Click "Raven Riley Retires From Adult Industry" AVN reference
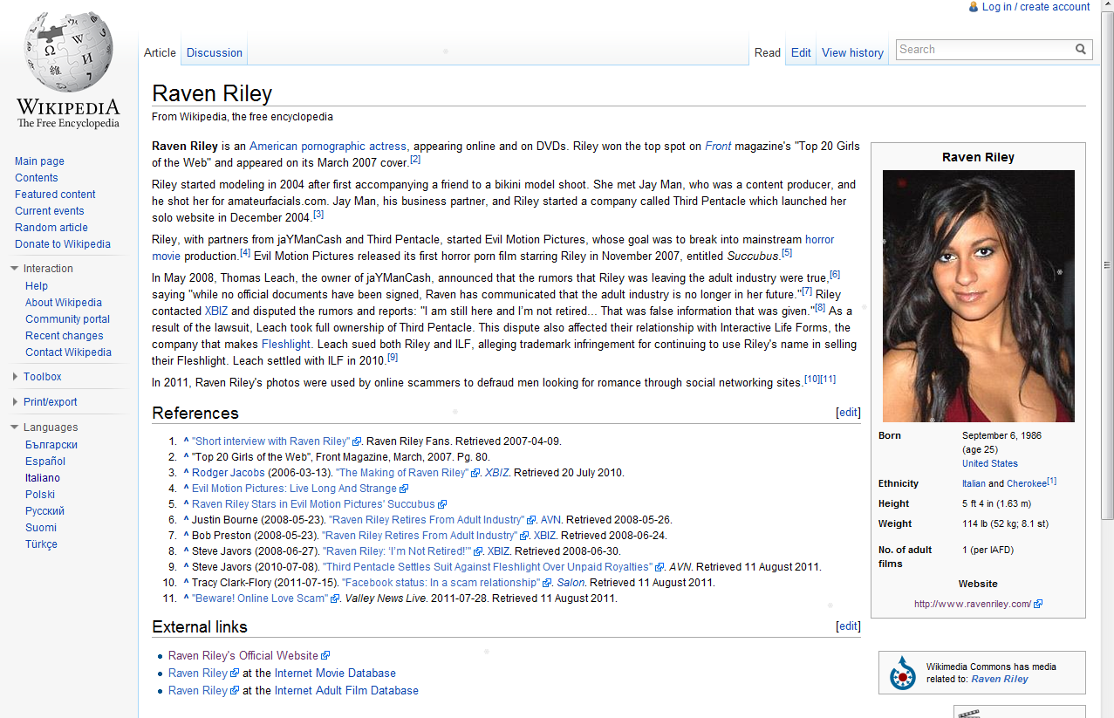This screenshot has height=718, width=1114. click(427, 520)
